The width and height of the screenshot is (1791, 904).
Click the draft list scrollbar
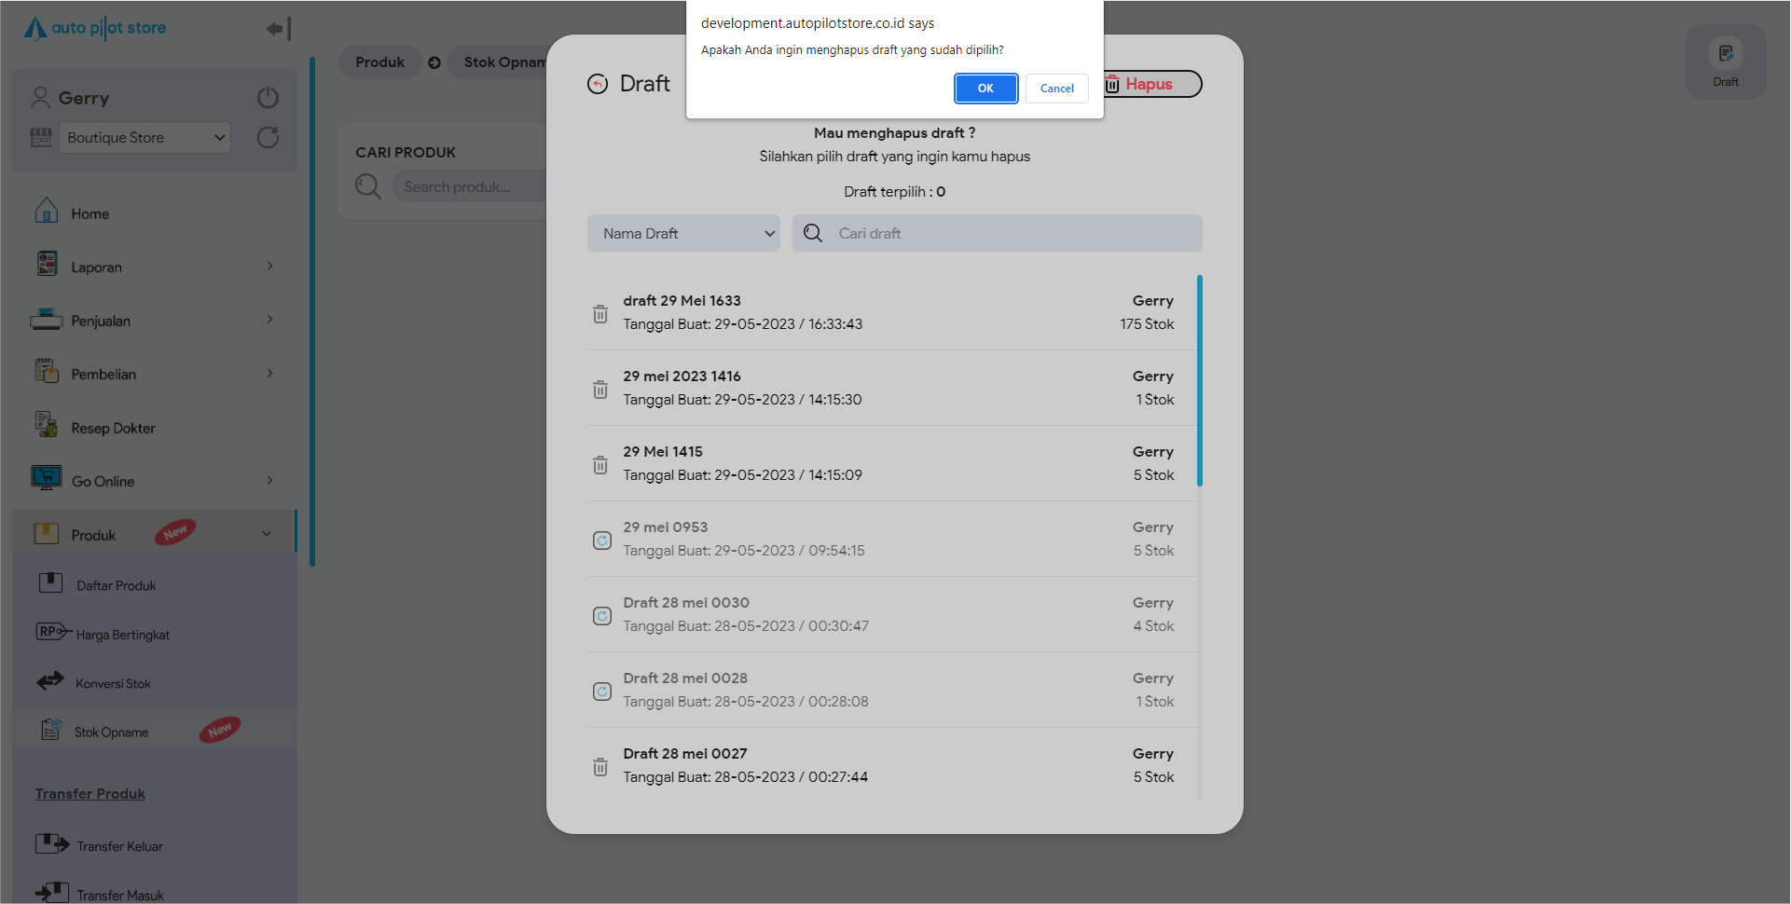pyautogui.click(x=1199, y=380)
